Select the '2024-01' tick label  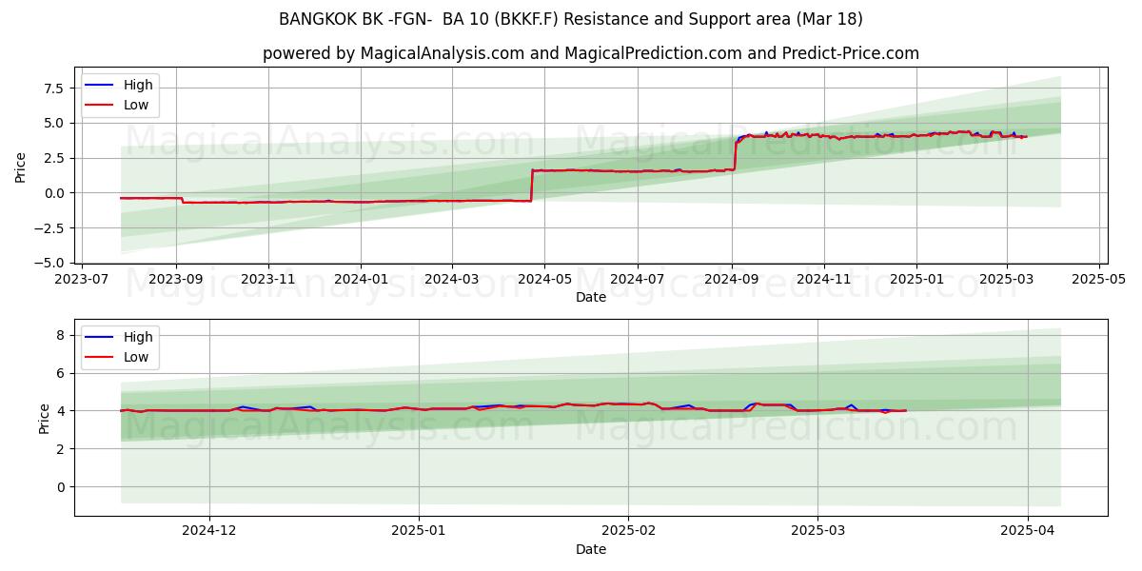(361, 280)
